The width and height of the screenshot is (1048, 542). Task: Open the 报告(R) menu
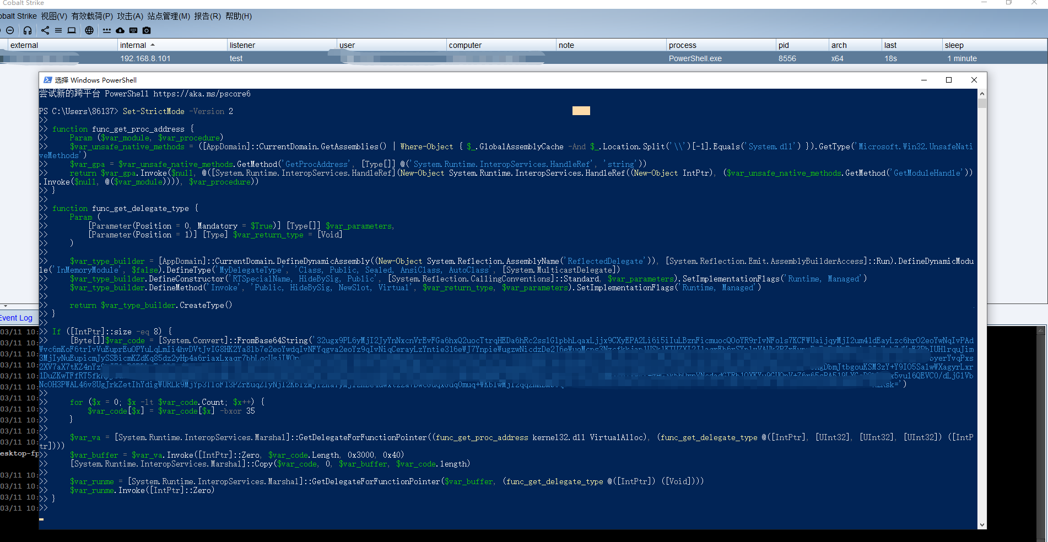[207, 16]
